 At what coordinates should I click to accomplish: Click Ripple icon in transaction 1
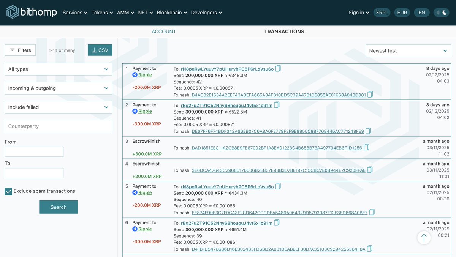tap(135, 75)
